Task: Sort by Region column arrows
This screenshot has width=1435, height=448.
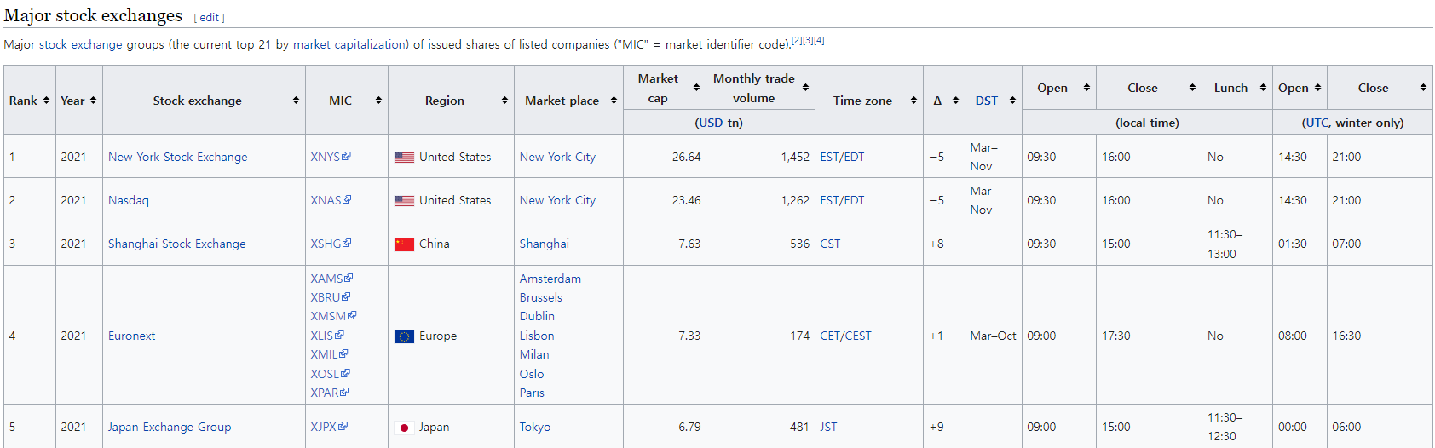Action: 504,101
